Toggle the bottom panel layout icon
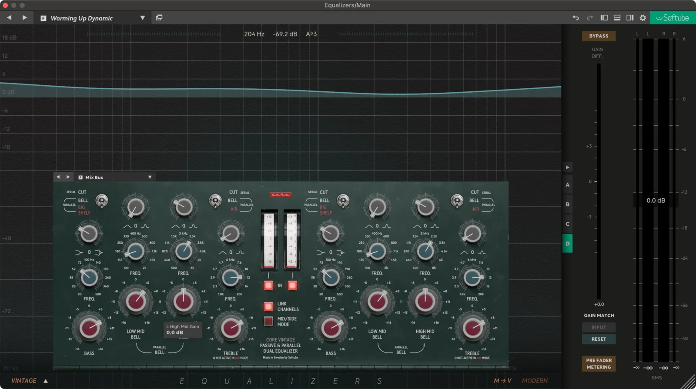This screenshot has width=696, height=389. coord(617,18)
